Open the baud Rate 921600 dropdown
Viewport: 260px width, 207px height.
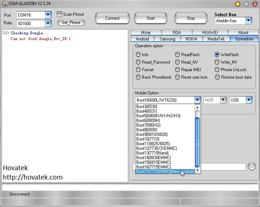(48, 23)
